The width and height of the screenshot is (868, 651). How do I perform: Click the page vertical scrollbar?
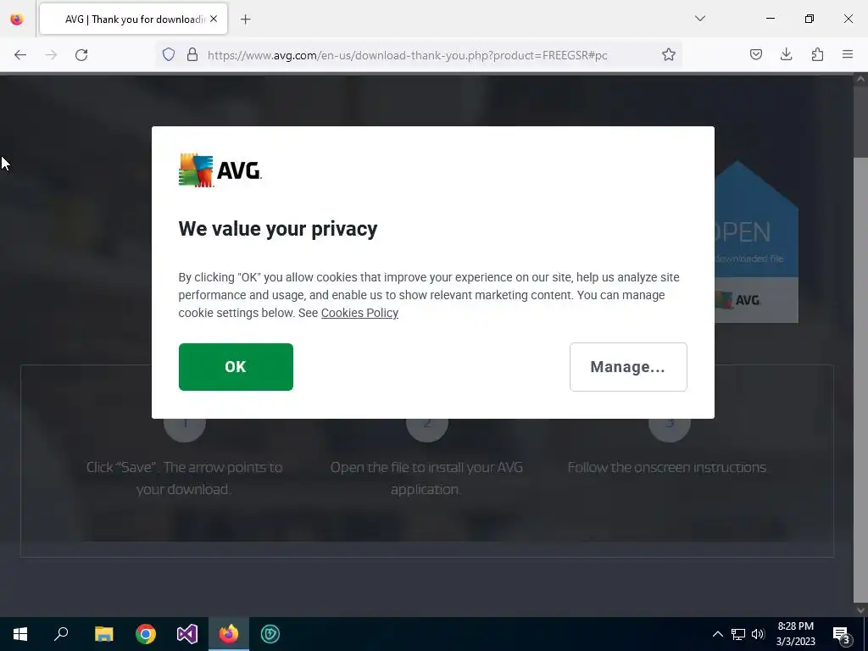click(860, 343)
